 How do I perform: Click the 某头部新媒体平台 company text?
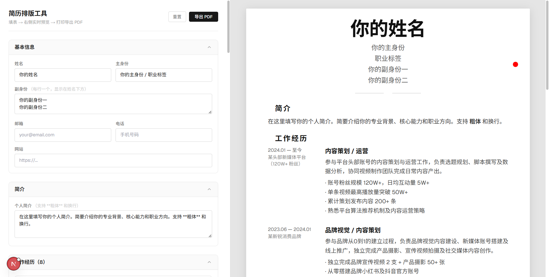287,157
